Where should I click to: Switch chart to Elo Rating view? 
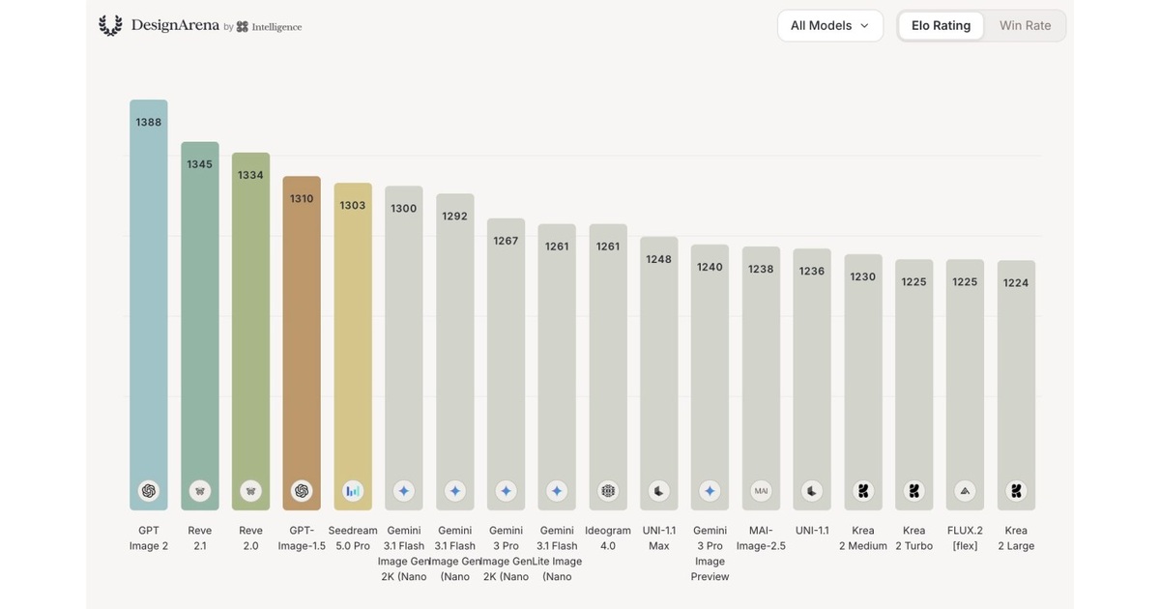point(941,25)
